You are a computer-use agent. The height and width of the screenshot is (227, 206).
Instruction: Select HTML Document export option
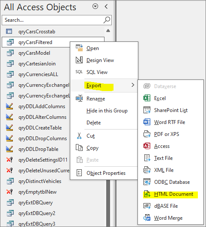point(170,194)
